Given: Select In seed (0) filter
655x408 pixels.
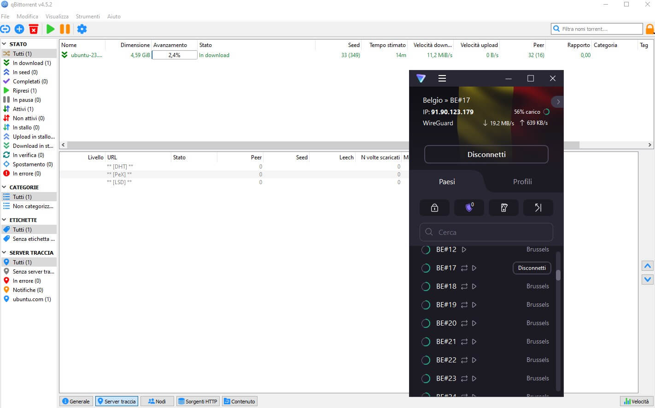Looking at the screenshot, I should (x=29, y=72).
